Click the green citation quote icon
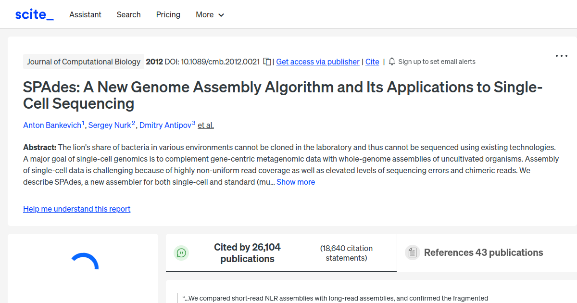 coord(181,253)
